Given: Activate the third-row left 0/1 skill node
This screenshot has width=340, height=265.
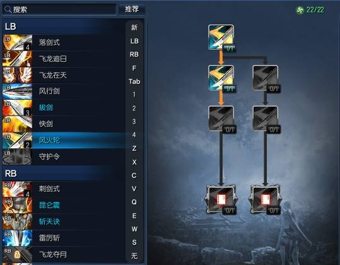Looking at the screenshot, I should 221,119.
